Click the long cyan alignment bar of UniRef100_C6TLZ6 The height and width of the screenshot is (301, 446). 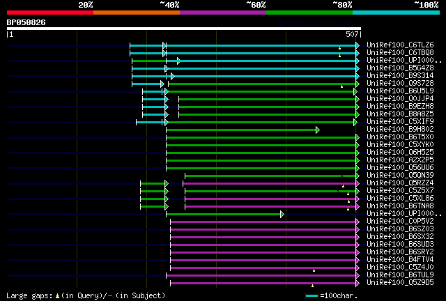(261, 45)
